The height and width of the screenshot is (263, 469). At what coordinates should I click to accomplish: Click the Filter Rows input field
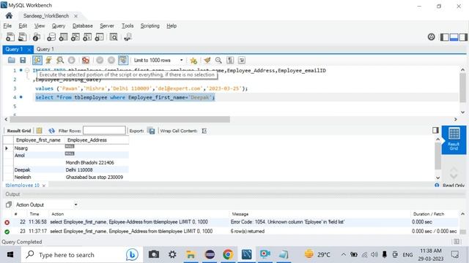point(104,130)
